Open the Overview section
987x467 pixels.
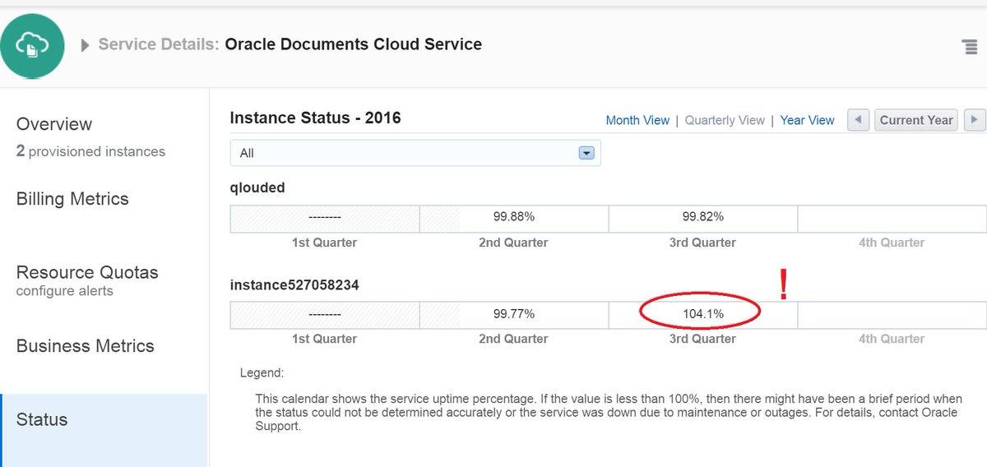tap(54, 124)
